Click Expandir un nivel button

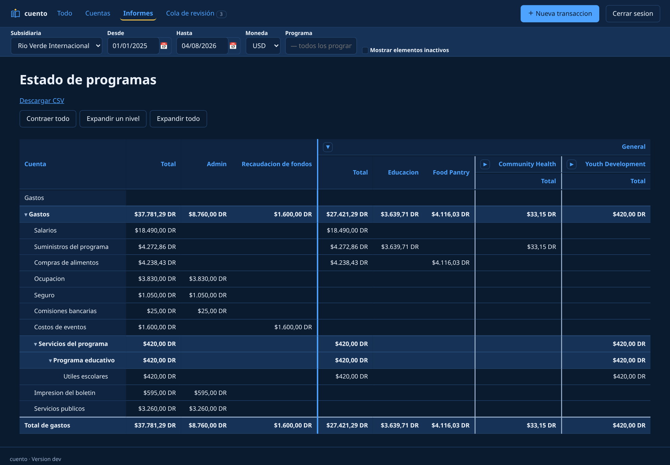(113, 119)
